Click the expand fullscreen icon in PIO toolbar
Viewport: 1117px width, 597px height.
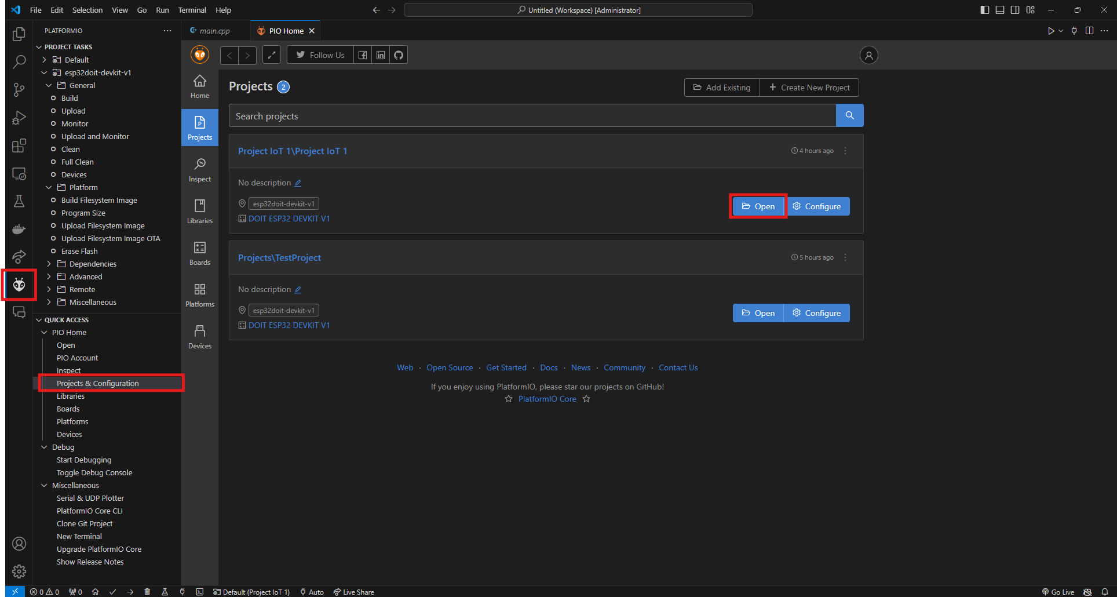[272, 55]
